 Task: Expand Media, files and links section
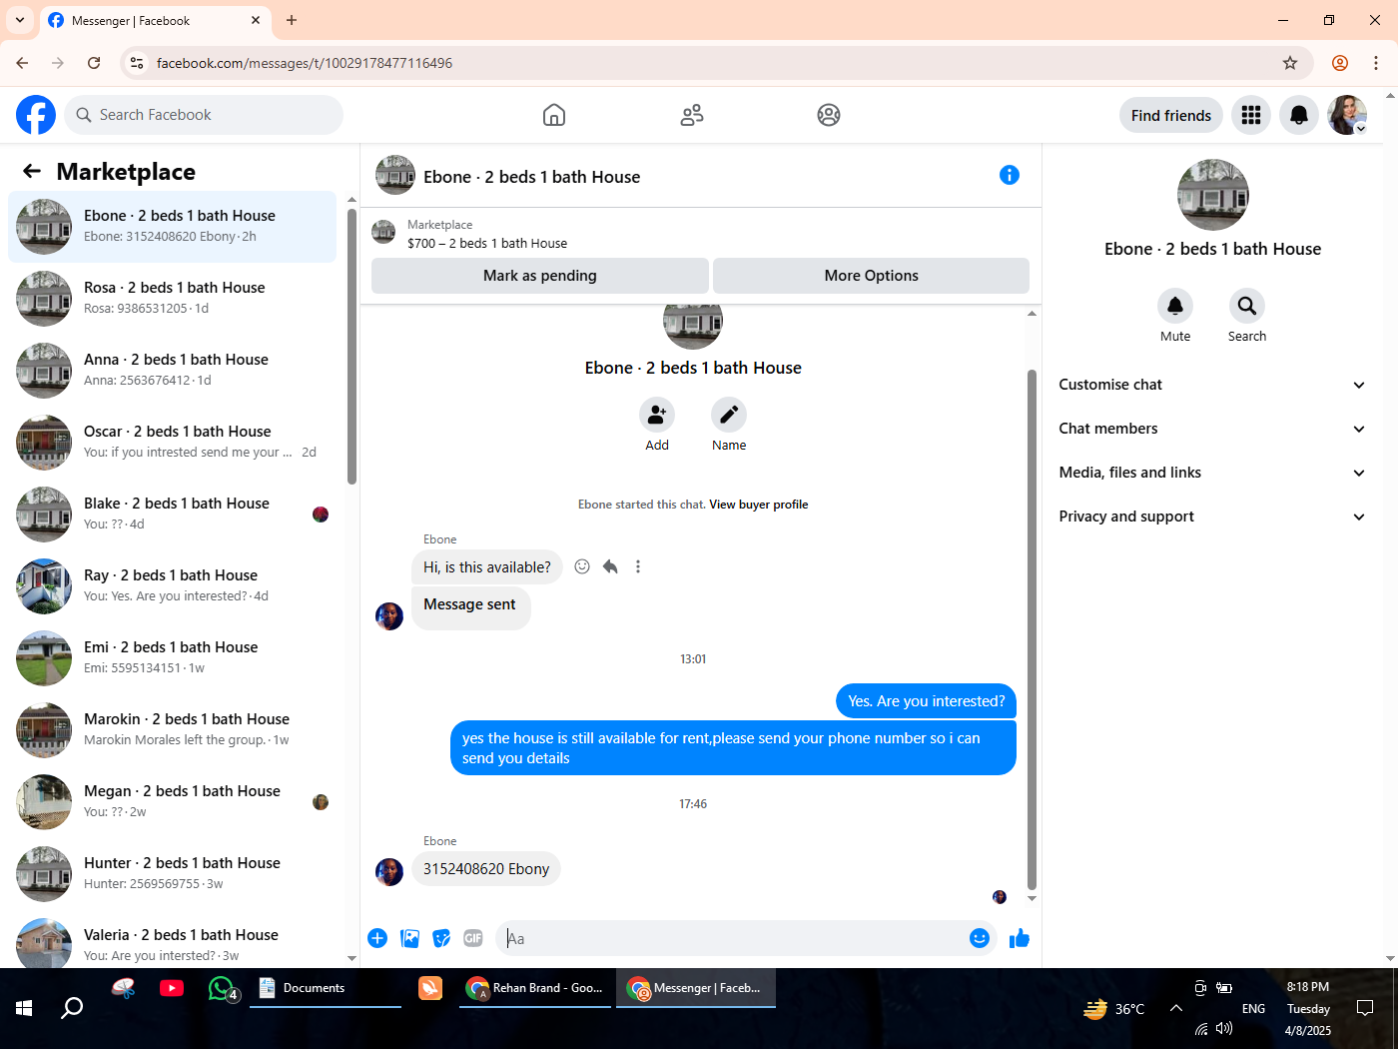coord(1211,473)
